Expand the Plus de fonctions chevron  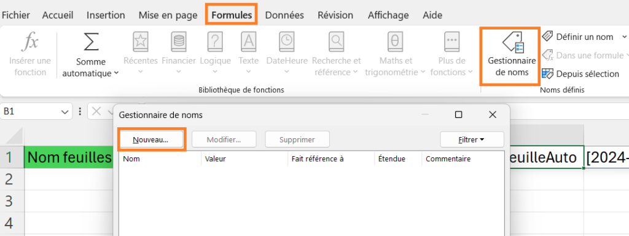click(470, 73)
